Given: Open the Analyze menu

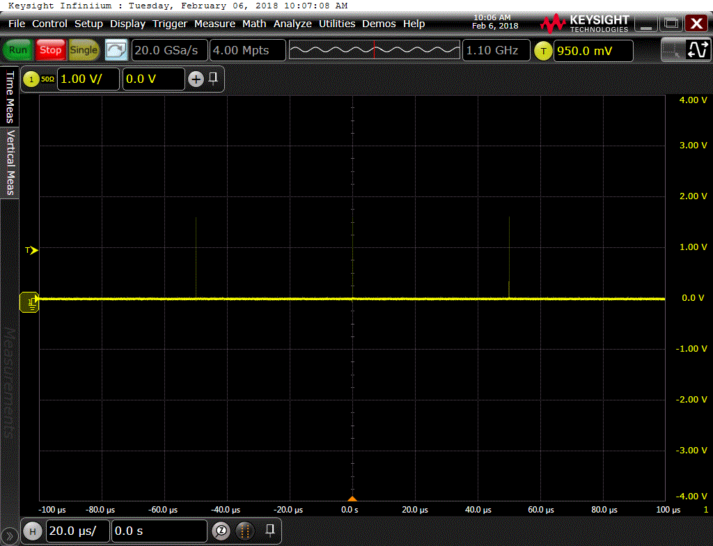Looking at the screenshot, I should click(292, 24).
